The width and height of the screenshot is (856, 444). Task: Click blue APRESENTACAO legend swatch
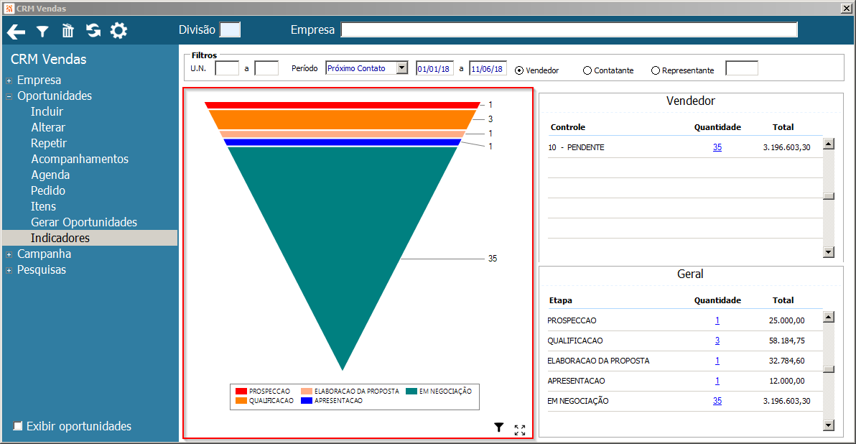click(306, 400)
